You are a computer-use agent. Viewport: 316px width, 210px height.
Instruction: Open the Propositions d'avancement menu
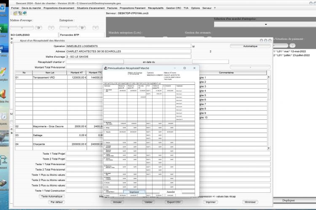[59, 8]
